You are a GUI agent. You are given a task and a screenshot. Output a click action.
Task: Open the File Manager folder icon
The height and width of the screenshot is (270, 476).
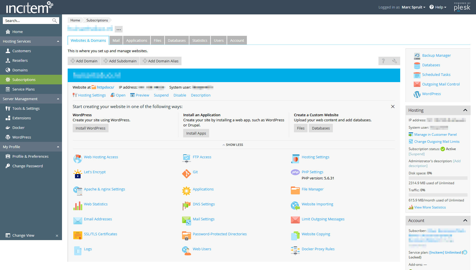[295, 191]
